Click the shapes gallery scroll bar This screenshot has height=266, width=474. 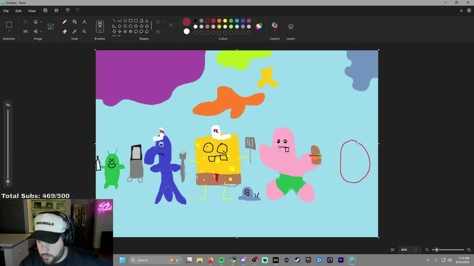tap(151, 26)
